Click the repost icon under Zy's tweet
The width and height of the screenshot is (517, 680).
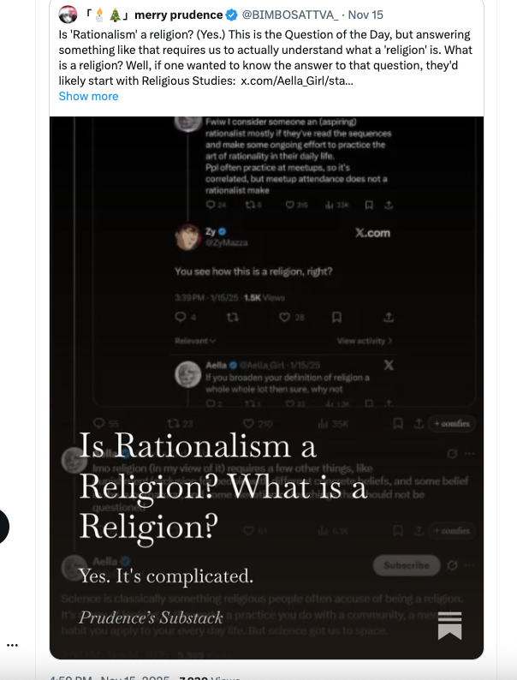[x=232, y=318]
